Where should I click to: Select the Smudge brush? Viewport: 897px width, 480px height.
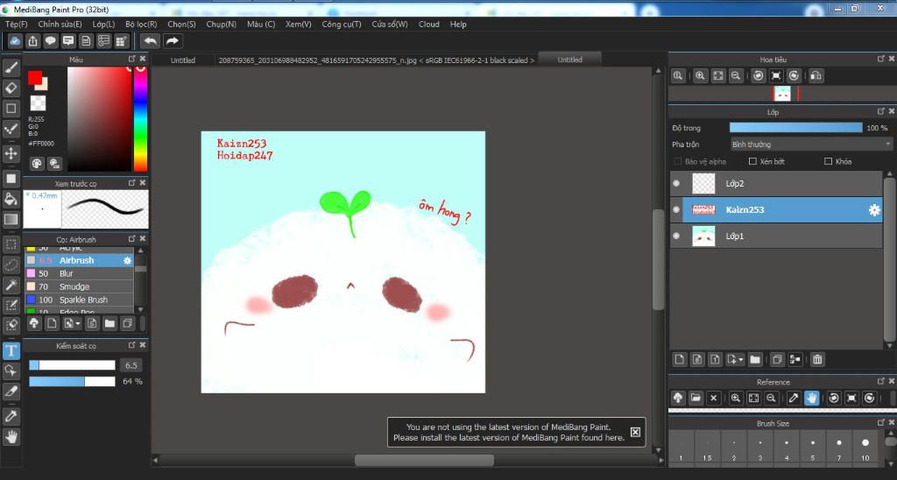point(80,286)
